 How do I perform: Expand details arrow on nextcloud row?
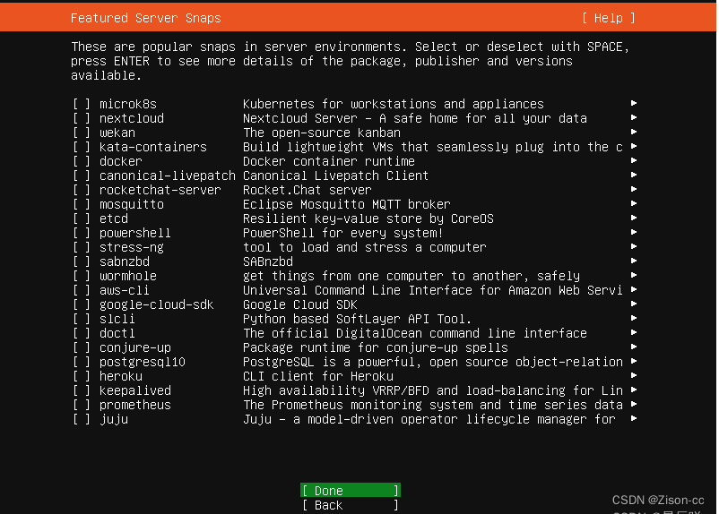click(634, 117)
